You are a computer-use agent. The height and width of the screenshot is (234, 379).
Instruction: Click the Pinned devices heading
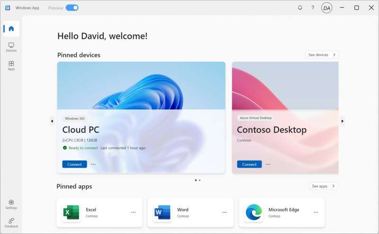point(79,55)
